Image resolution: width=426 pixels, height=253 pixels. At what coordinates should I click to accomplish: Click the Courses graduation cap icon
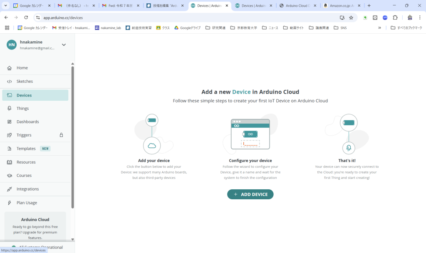[9, 176]
